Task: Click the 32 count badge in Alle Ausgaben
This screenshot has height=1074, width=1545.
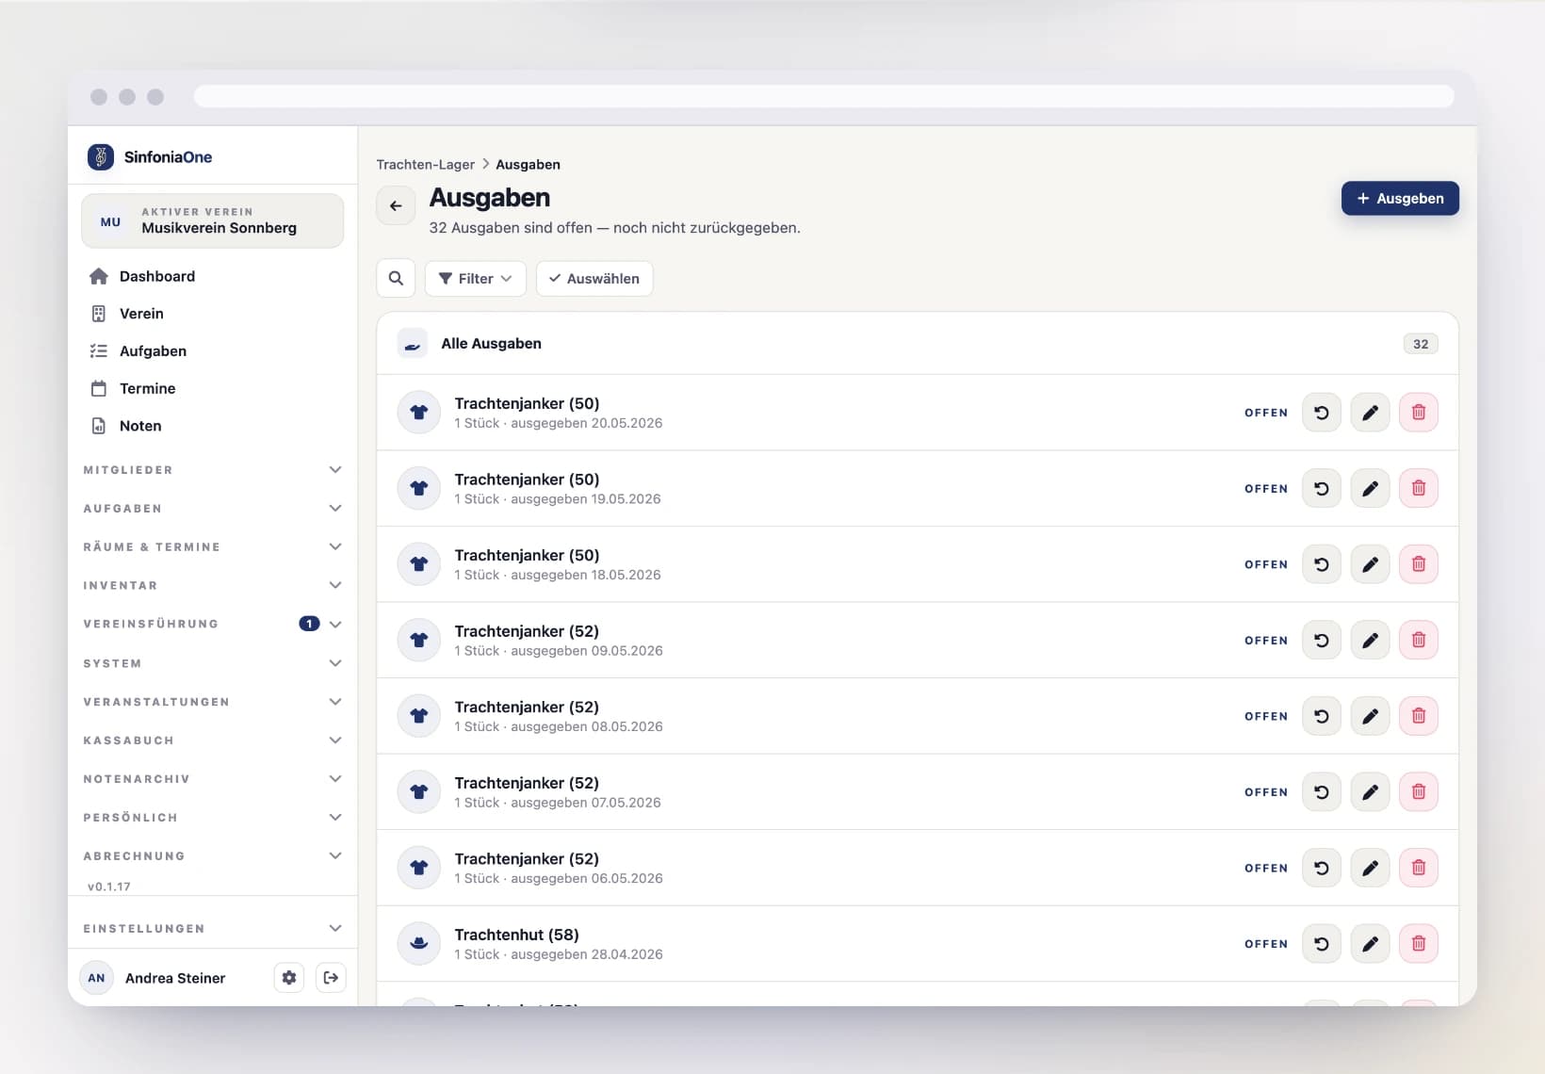Action: 1420,345
